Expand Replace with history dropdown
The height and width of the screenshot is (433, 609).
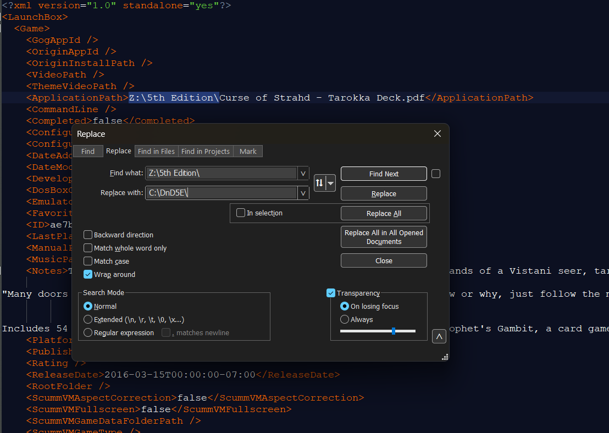click(303, 193)
